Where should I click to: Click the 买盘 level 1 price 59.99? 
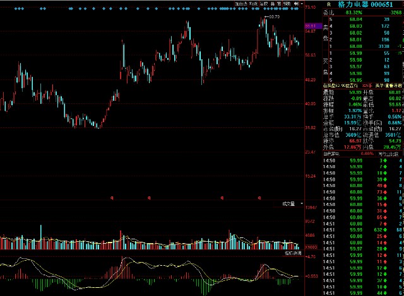point(355,53)
